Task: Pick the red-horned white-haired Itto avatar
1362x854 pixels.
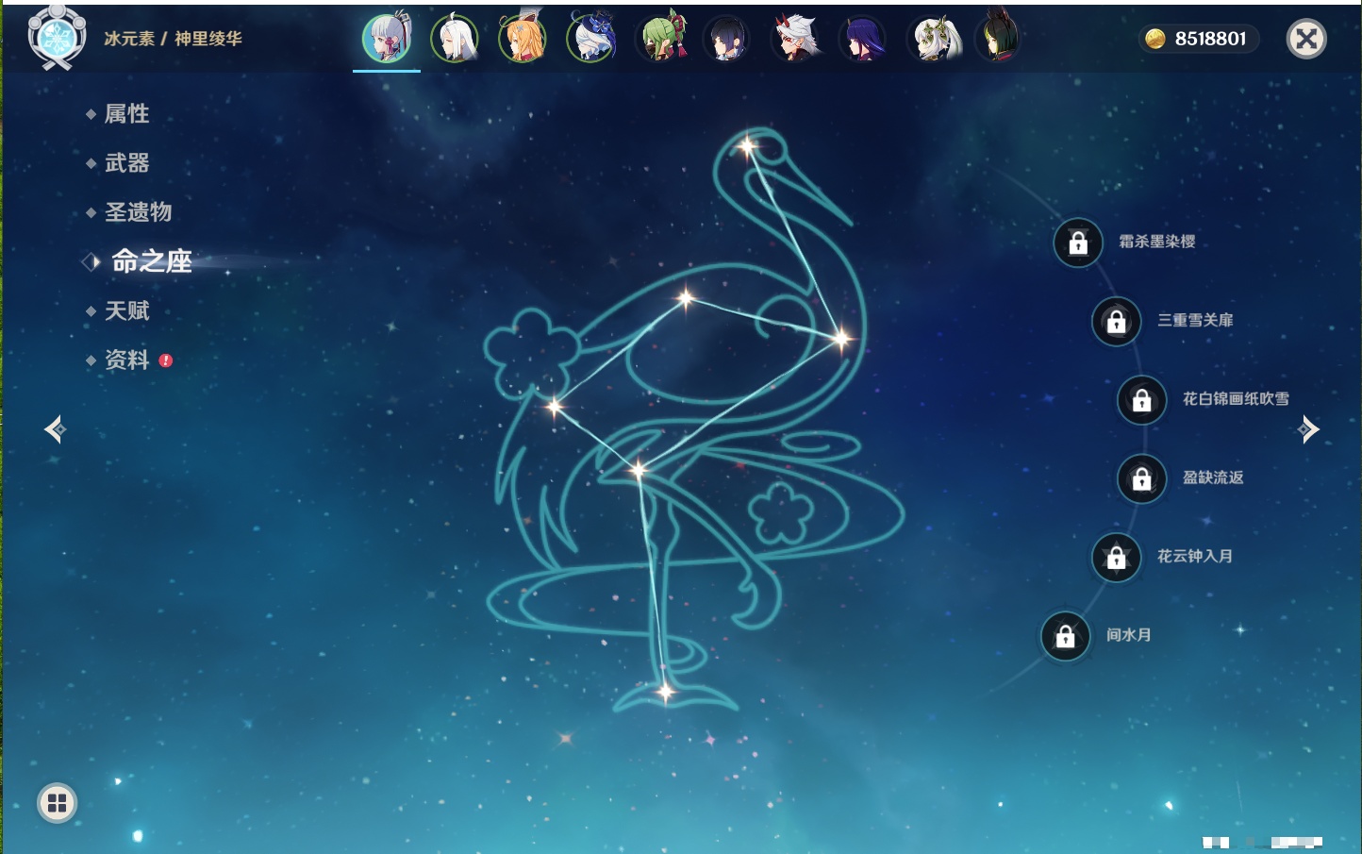Action: [795, 39]
